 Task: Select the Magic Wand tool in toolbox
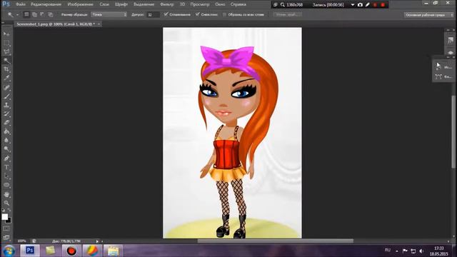(x=6, y=61)
